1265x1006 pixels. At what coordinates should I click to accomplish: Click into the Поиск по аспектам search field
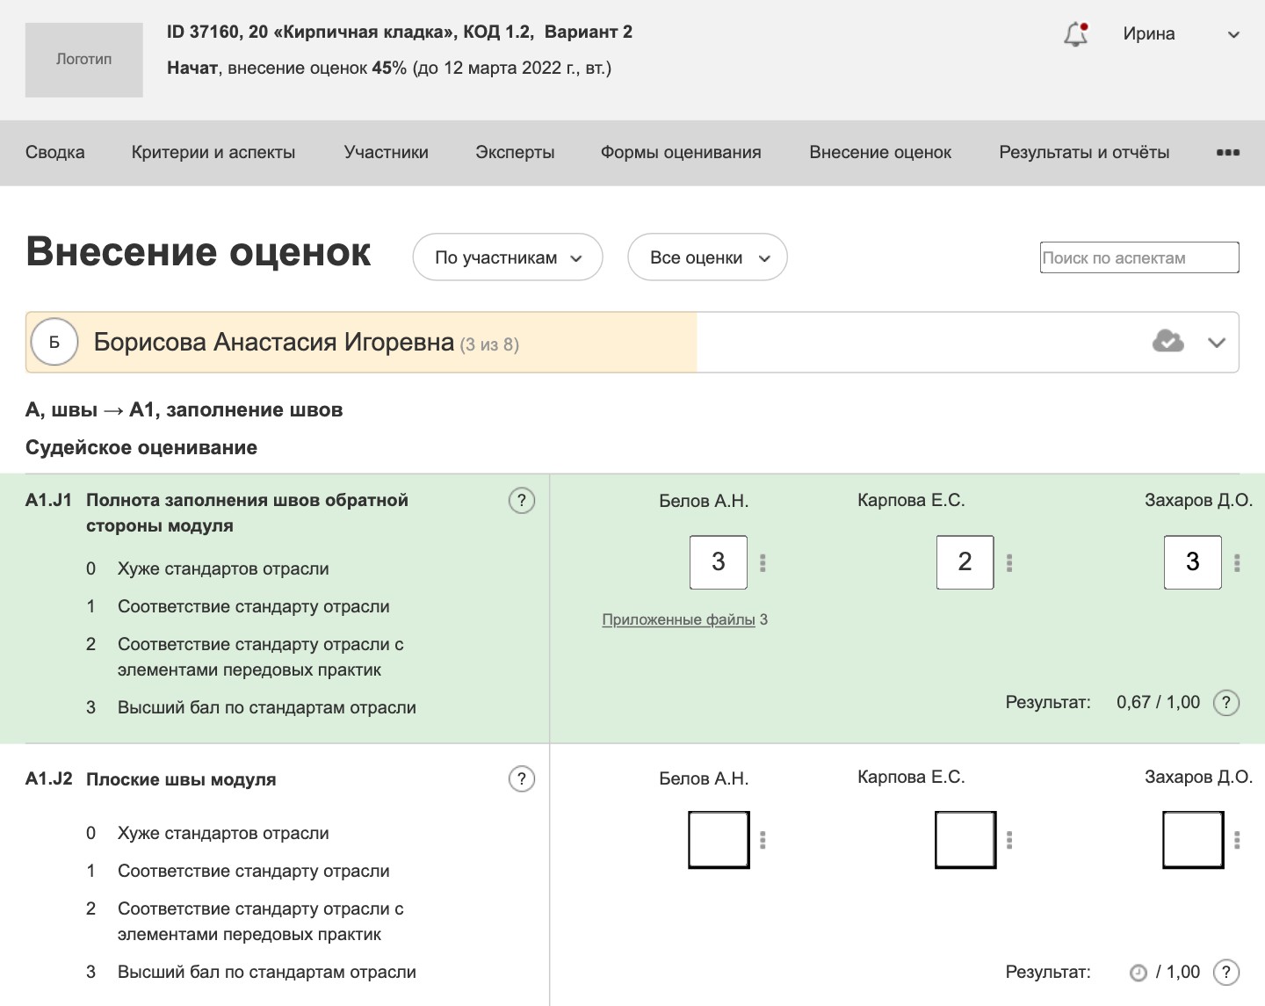1139,257
